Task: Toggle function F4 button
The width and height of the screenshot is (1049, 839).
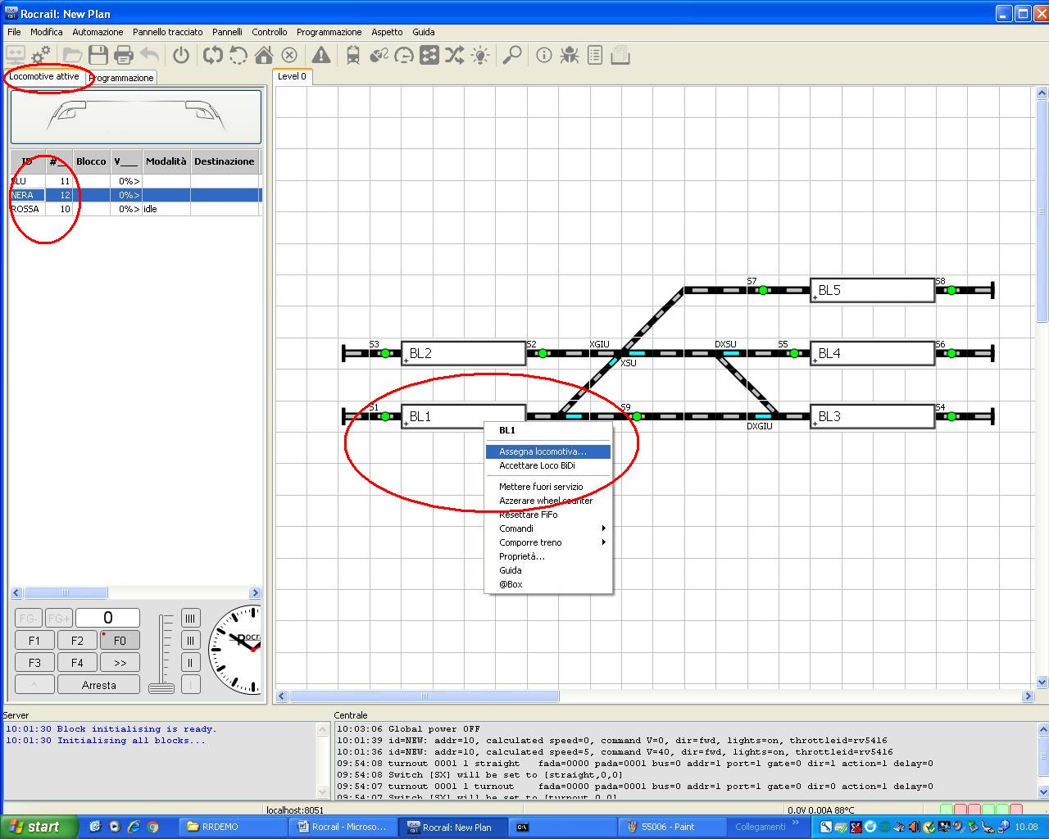Action: pyautogui.click(x=77, y=663)
